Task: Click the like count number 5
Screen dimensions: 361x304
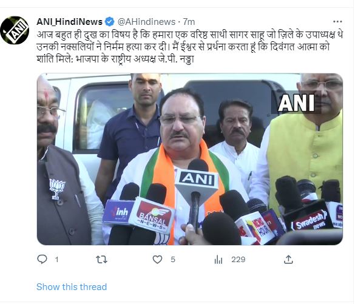Action: [x=173, y=260]
